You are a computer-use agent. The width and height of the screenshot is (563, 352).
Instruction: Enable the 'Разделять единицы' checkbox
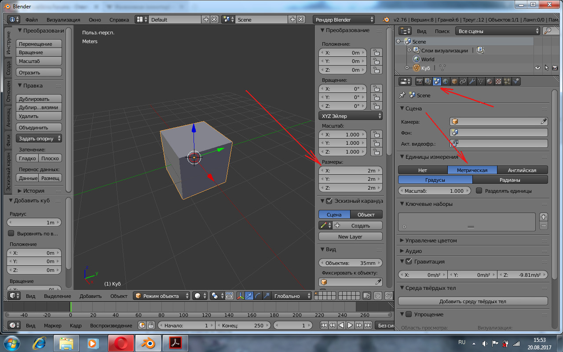[479, 191]
